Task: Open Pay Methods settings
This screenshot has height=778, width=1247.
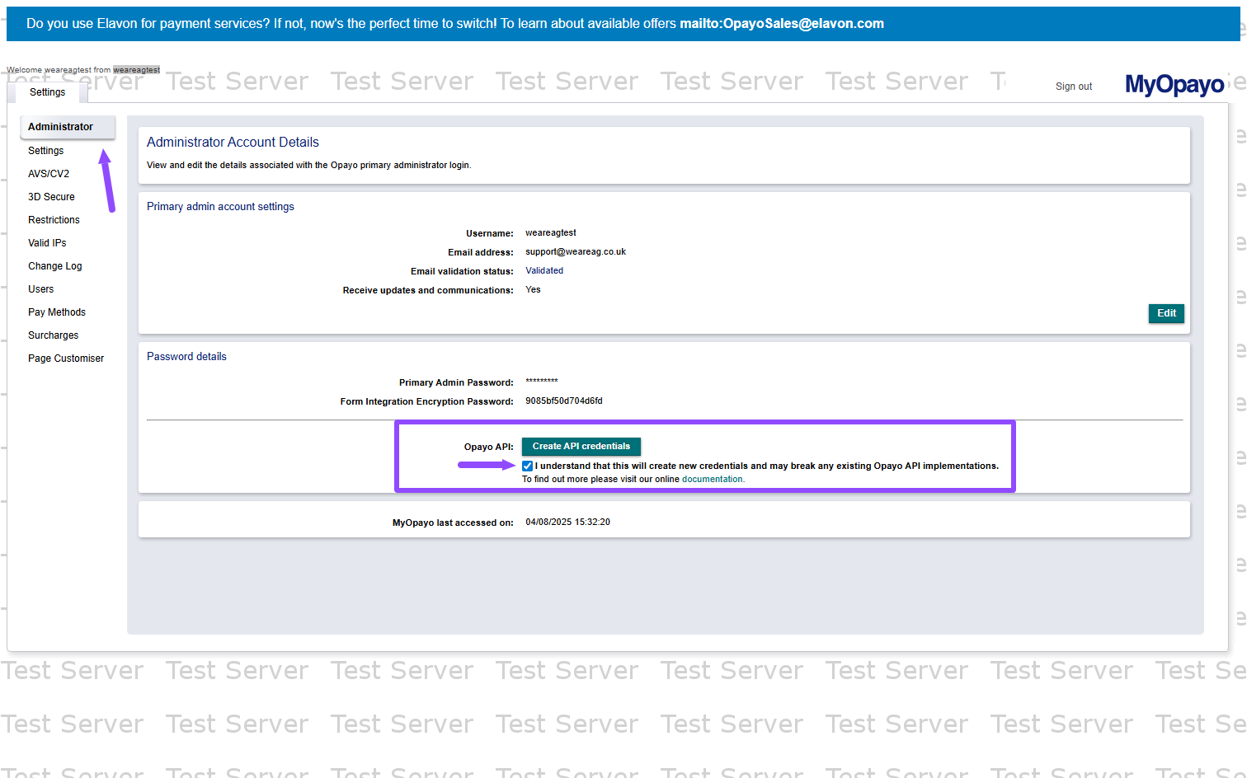Action: click(x=57, y=312)
